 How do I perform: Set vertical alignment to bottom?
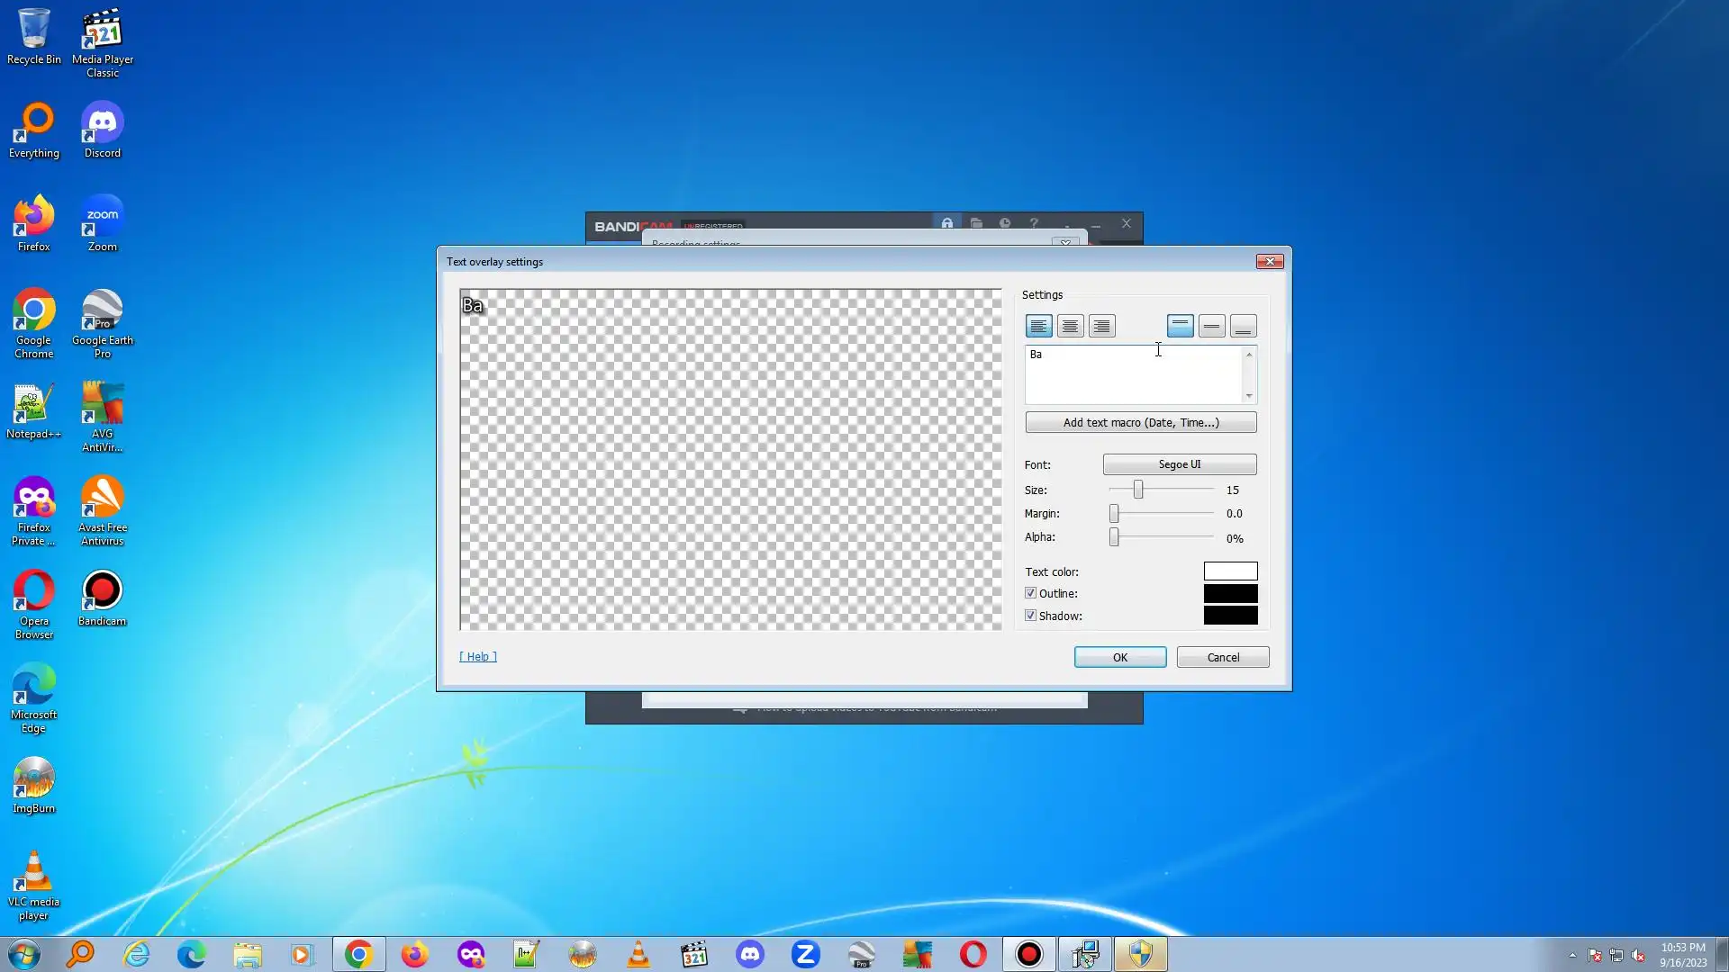point(1243,326)
